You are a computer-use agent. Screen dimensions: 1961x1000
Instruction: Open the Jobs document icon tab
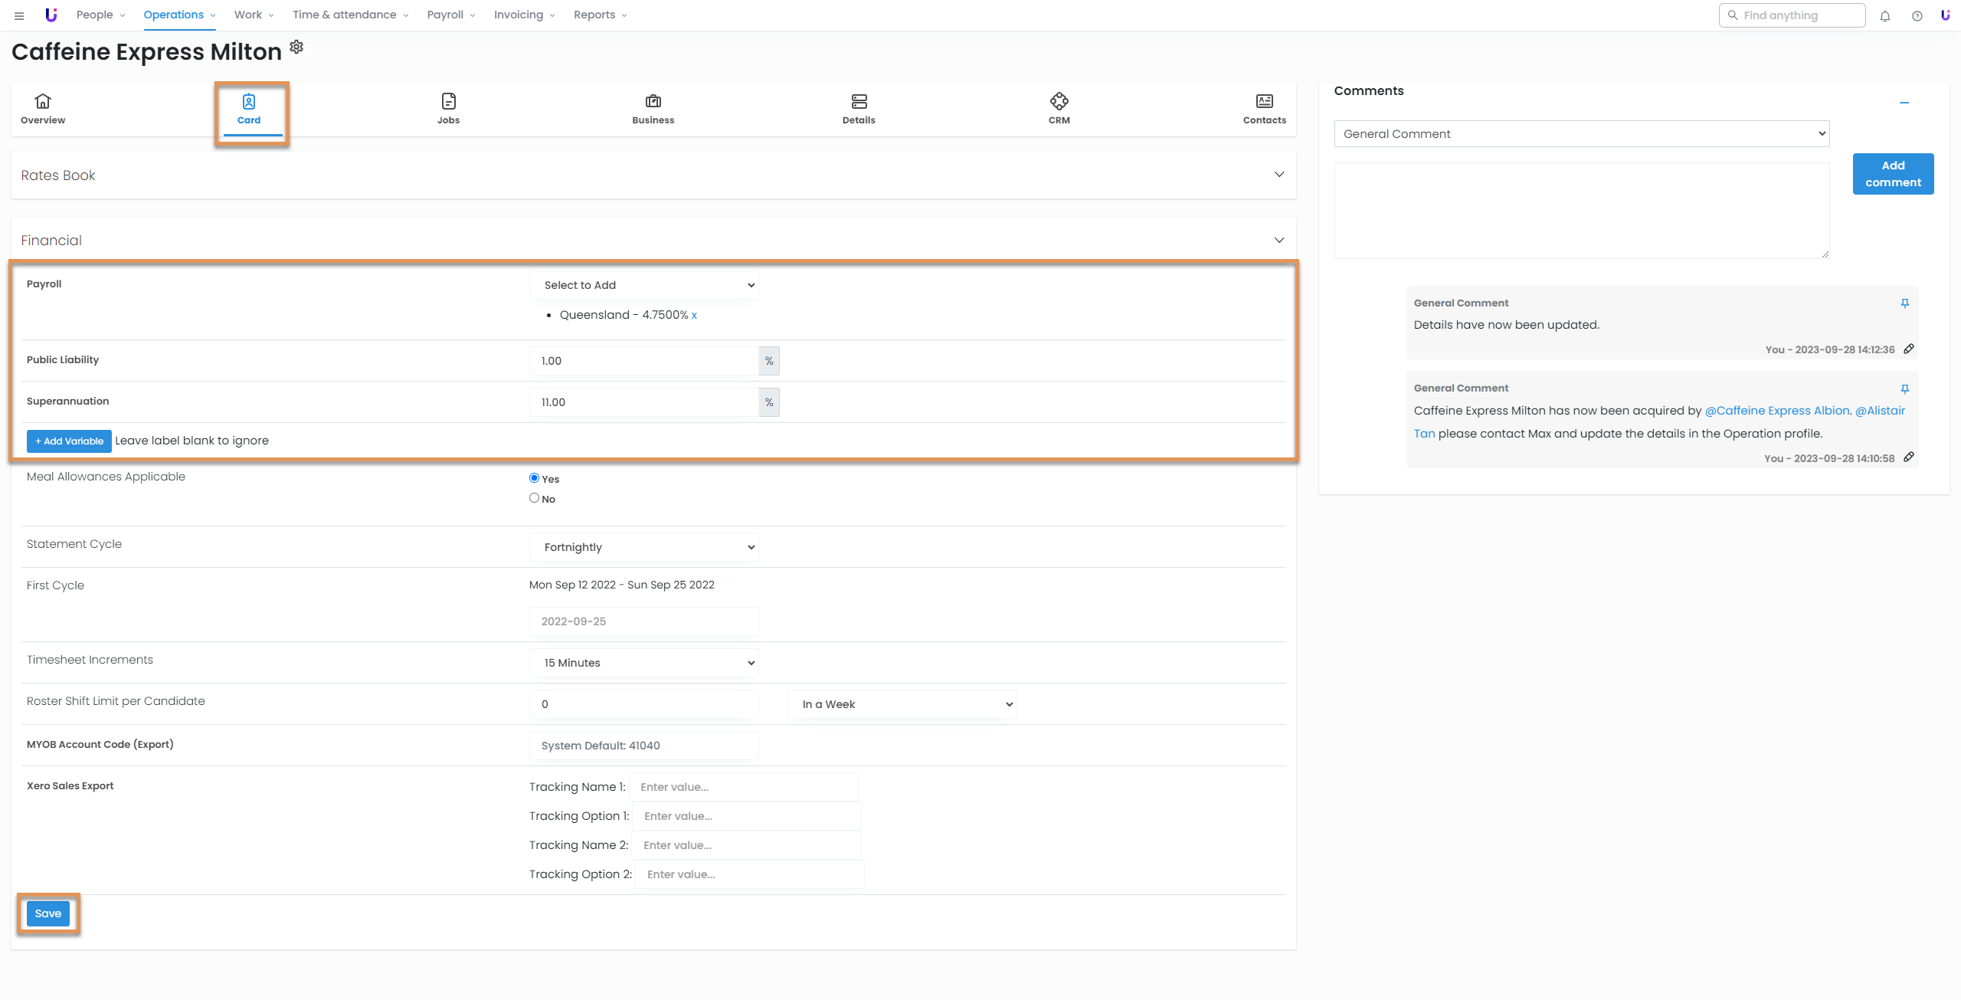(x=448, y=109)
